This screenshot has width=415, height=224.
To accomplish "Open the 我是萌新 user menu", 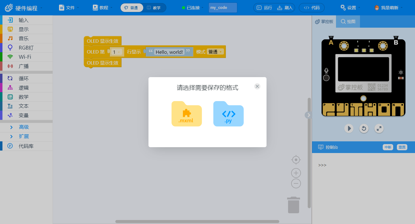I will tap(389, 8).
